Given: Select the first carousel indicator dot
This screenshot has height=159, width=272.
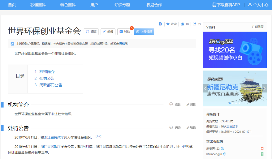Looking at the screenshot, I should (230, 103).
